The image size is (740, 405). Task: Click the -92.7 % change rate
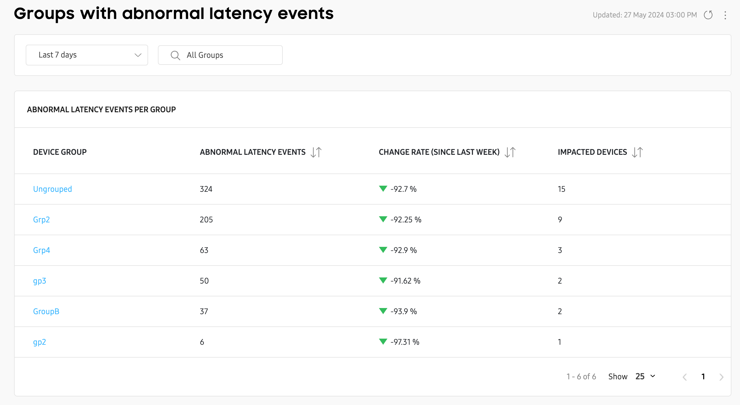403,189
